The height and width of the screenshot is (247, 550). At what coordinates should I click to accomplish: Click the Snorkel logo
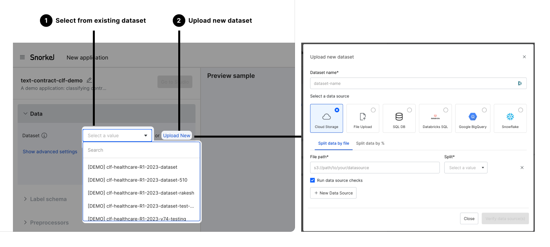click(42, 57)
